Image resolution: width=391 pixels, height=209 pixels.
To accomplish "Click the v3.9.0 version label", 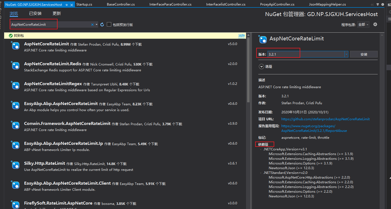I will pos(232,123).
